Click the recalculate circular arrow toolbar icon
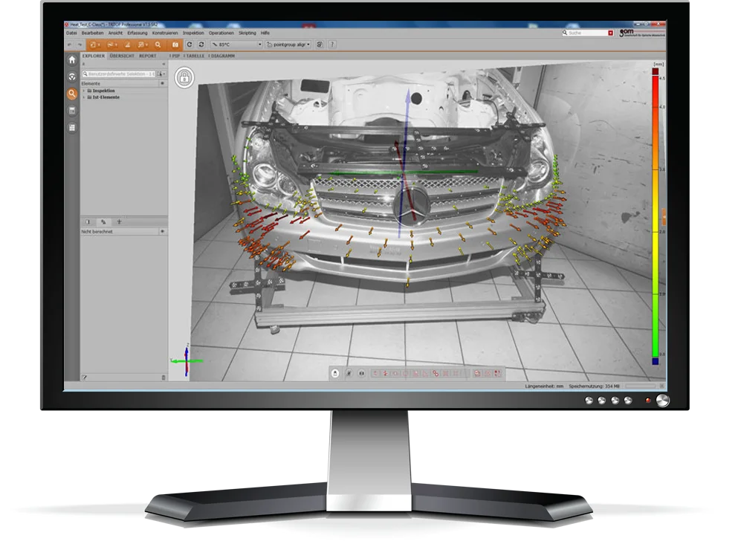The width and height of the screenshot is (741, 541). (x=190, y=45)
